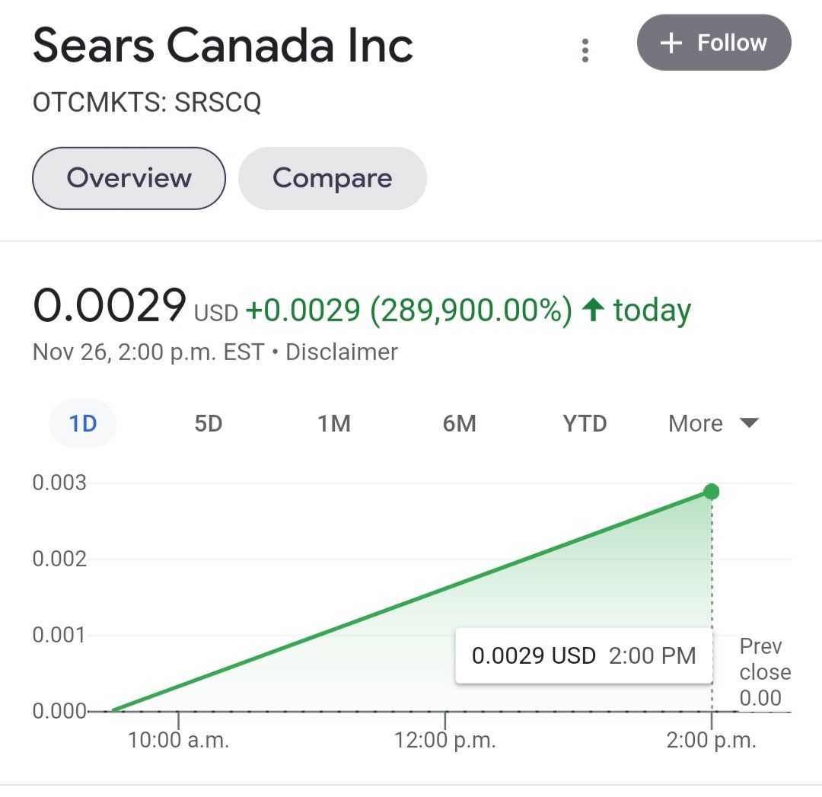The height and width of the screenshot is (797, 822).
Task: Click the 0.0029 USD chart tooltip
Action: (x=583, y=655)
